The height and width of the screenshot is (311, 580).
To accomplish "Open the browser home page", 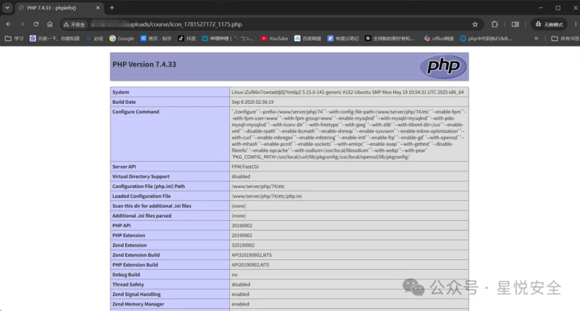I will 50,24.
